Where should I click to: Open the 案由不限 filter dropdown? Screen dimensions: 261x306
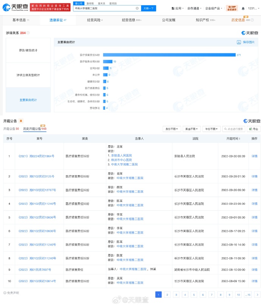pos(191,129)
